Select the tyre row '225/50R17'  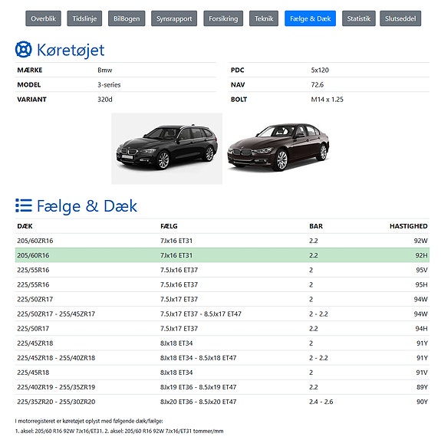[222, 328]
